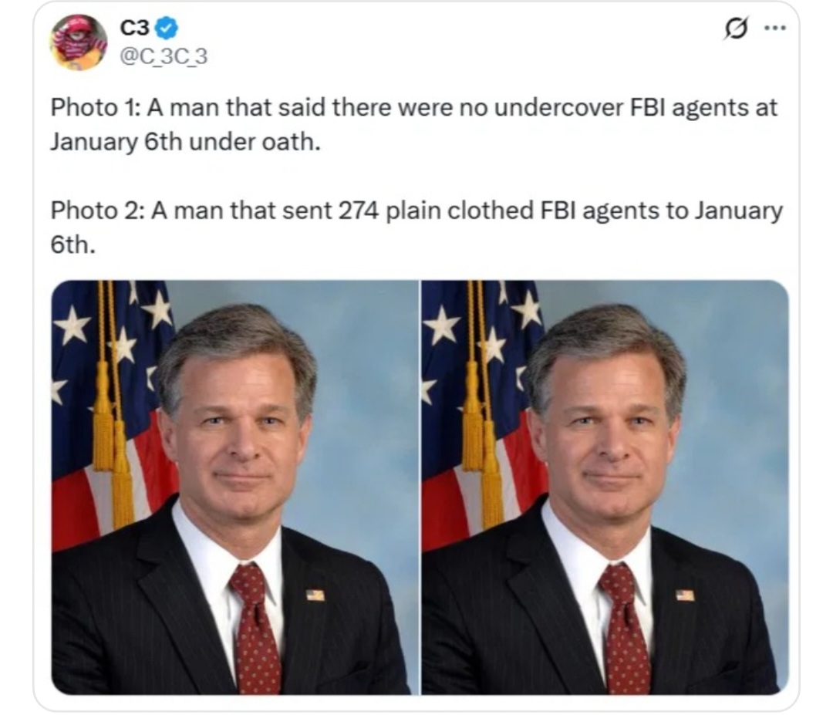Click the C3 profile avatar picture
This screenshot has width=833, height=715.
[x=79, y=42]
